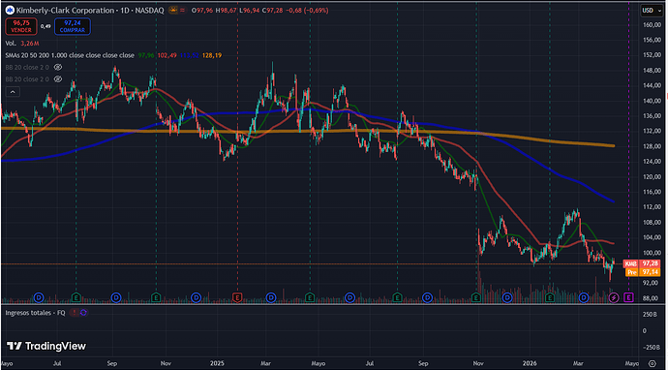Click red SMA value 102,49
Image resolution: width=668 pixels, height=370 pixels.
tap(167, 55)
